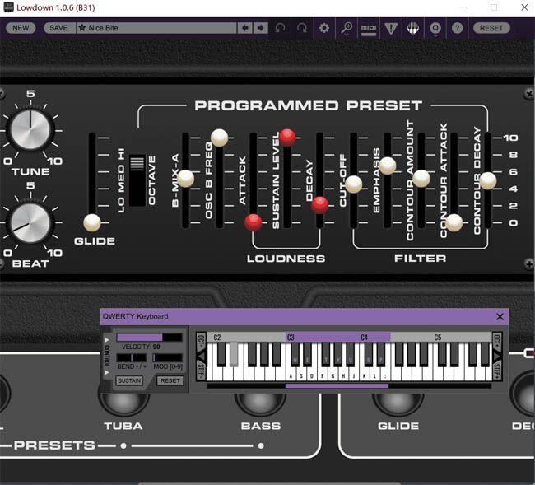Click the red ATTACK slider handle
Viewport: 535px width, 485px height.
pyautogui.click(x=254, y=222)
